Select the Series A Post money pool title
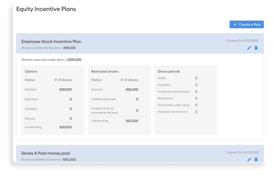This screenshot has width=273, height=175. [45, 153]
